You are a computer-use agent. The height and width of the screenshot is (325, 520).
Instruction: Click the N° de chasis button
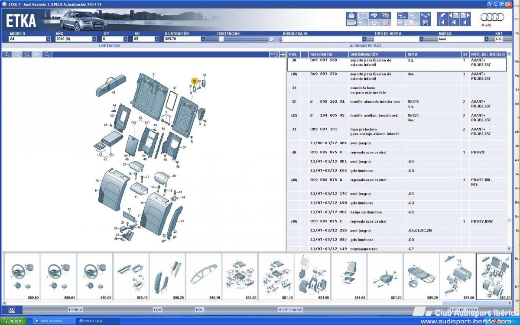(x=290, y=310)
